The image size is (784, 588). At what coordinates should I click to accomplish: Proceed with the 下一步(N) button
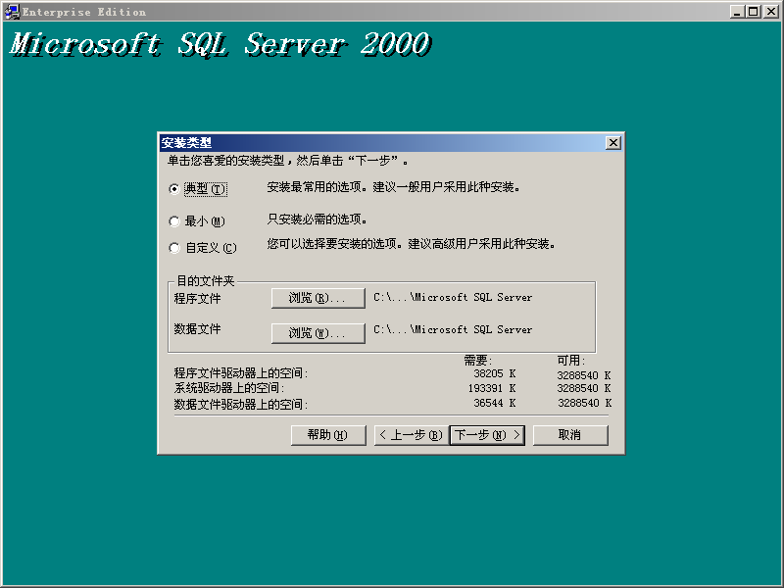pos(487,435)
